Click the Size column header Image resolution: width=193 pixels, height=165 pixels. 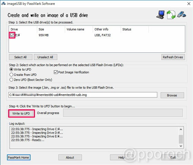point(51,29)
